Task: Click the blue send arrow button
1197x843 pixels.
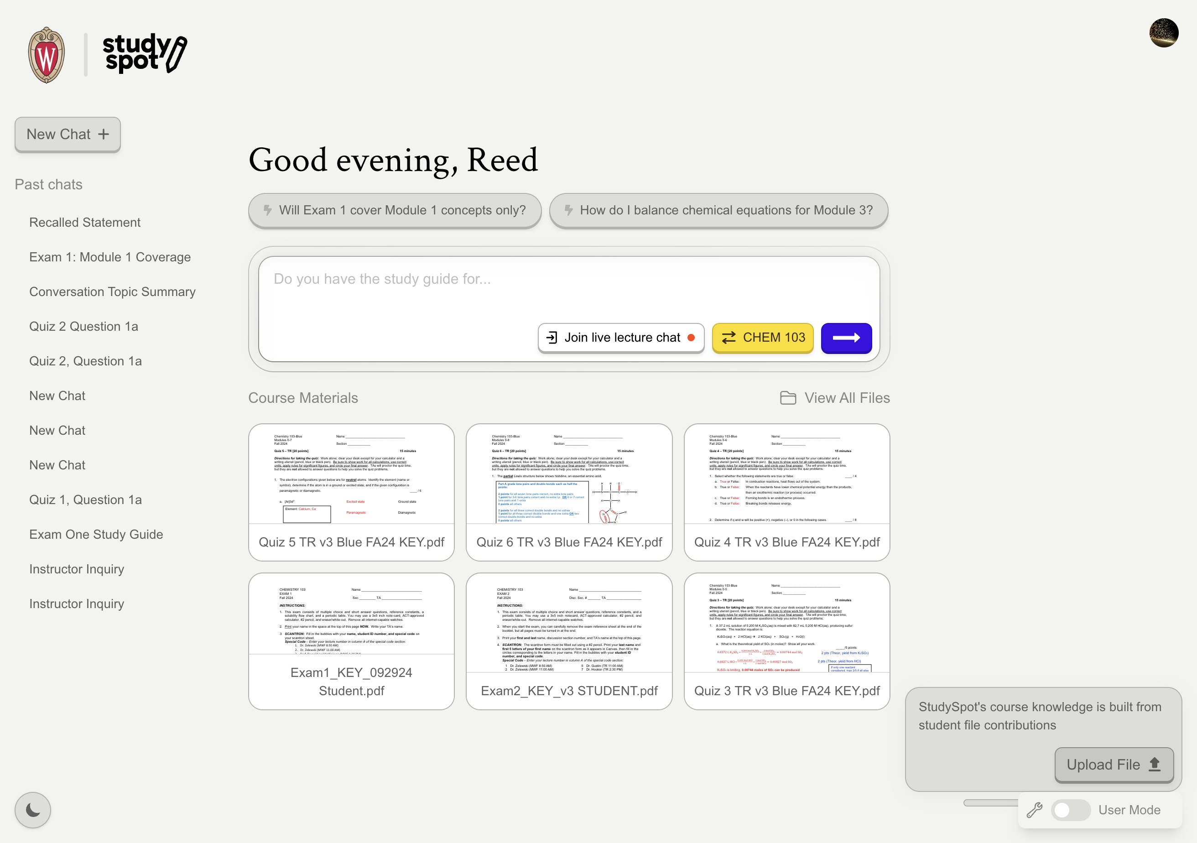Action: [x=846, y=338]
